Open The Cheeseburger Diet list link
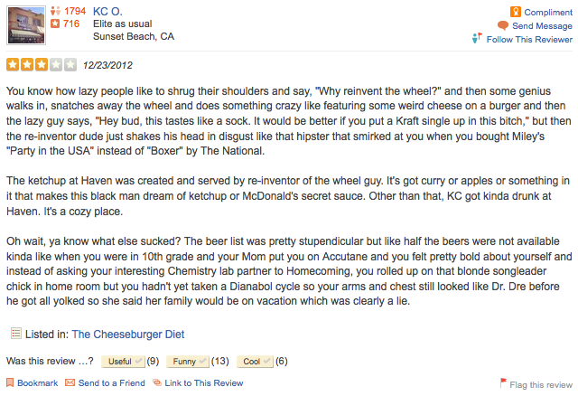This screenshot has height=396, width=578. coord(128,335)
